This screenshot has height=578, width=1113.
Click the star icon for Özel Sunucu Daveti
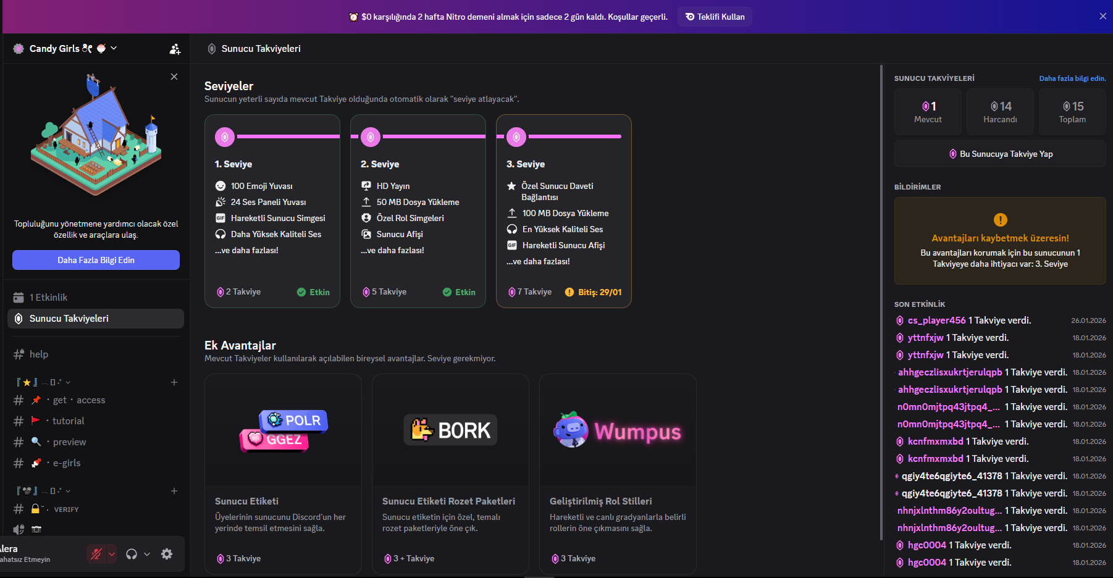point(511,186)
